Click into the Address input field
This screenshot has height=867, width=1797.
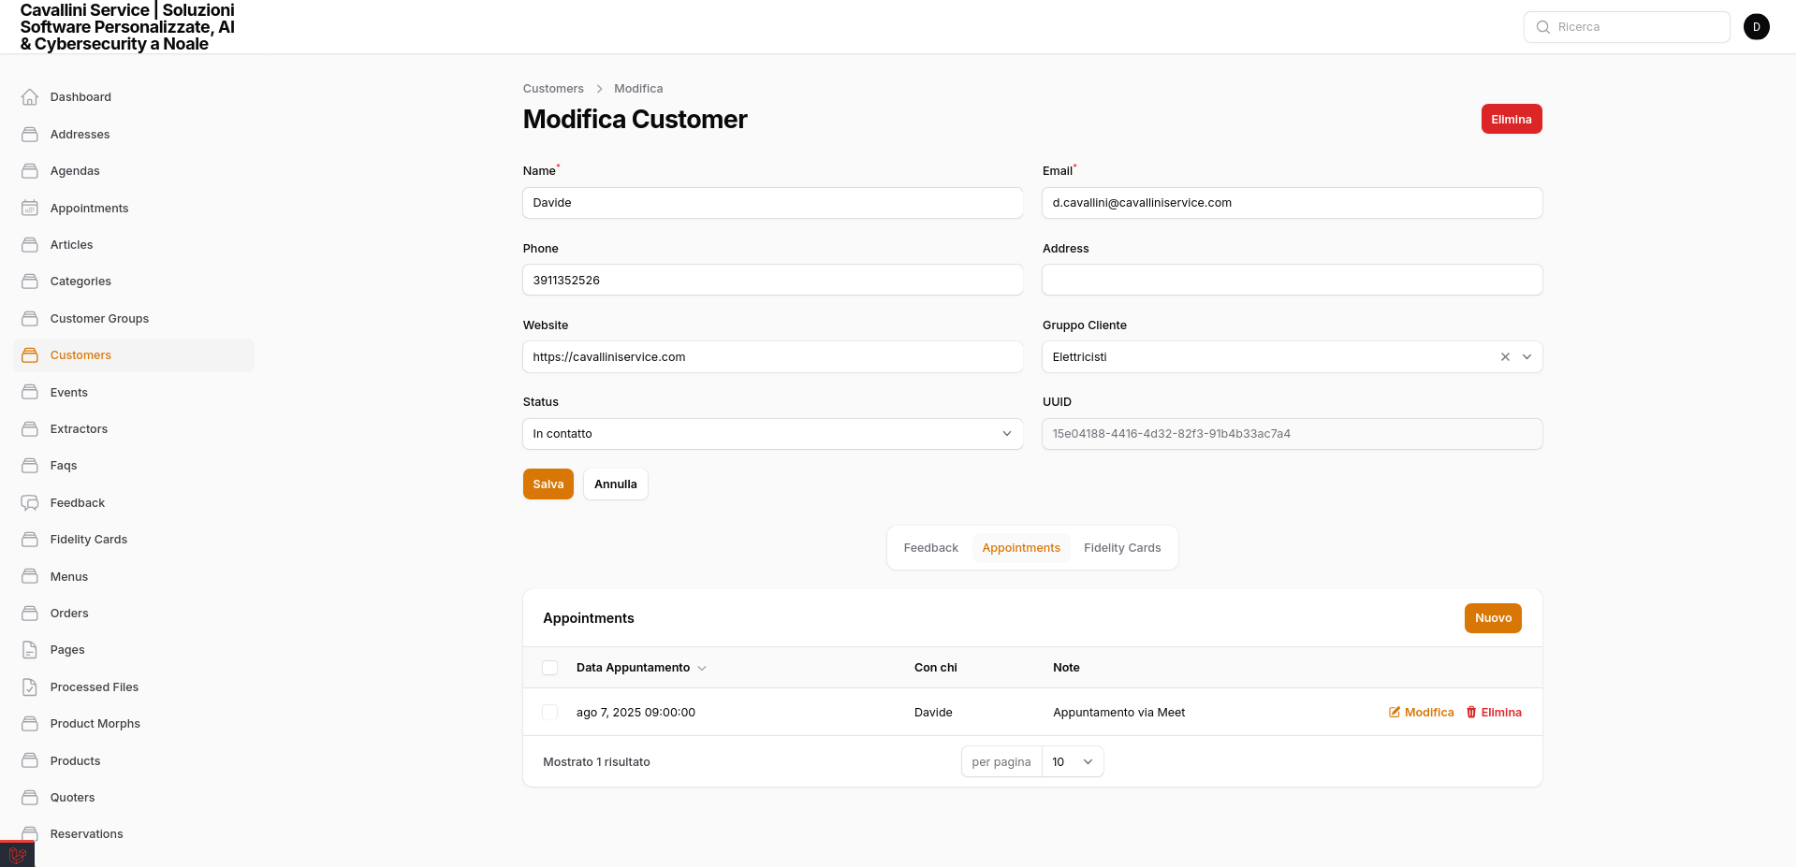1292,280
